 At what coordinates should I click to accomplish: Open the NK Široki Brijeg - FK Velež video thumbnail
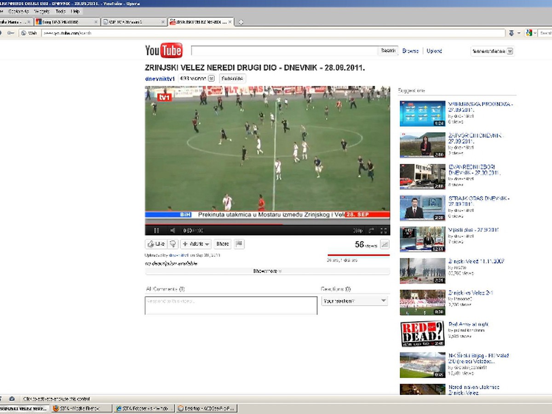click(x=422, y=365)
